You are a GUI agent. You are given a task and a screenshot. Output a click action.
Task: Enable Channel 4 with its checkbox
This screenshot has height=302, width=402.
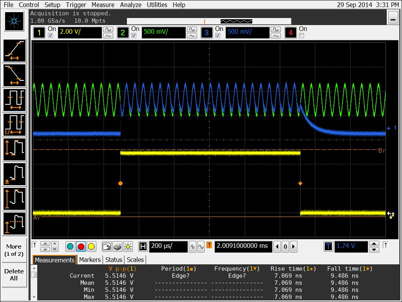point(301,36)
